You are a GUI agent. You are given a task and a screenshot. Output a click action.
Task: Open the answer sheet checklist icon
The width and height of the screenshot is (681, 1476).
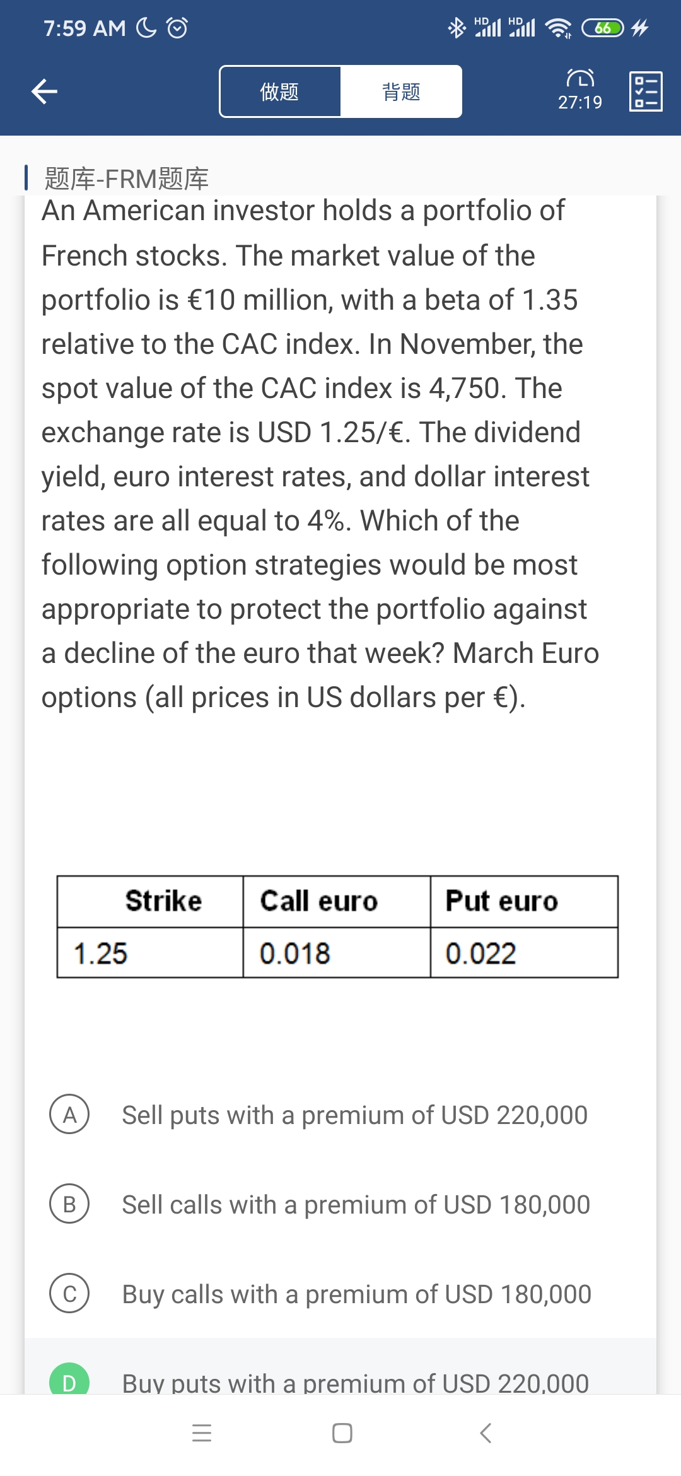click(646, 91)
